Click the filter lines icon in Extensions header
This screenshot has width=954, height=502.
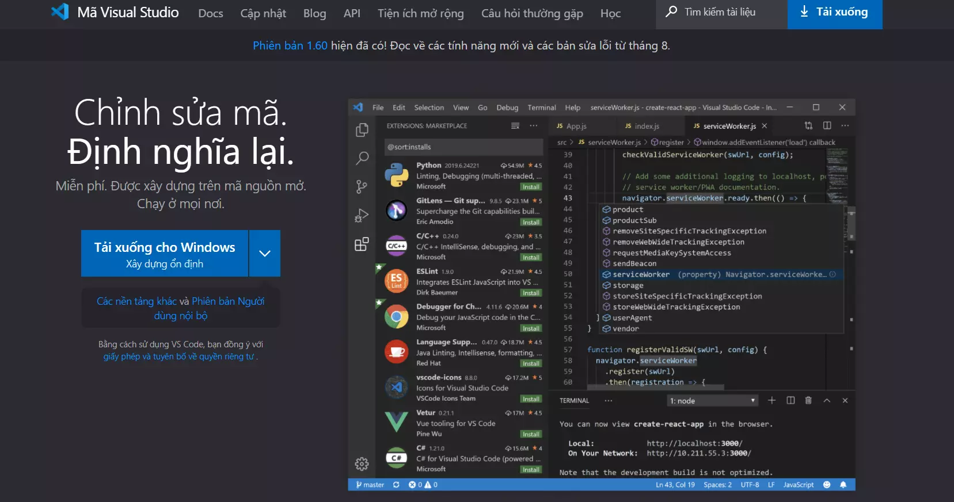coord(515,126)
